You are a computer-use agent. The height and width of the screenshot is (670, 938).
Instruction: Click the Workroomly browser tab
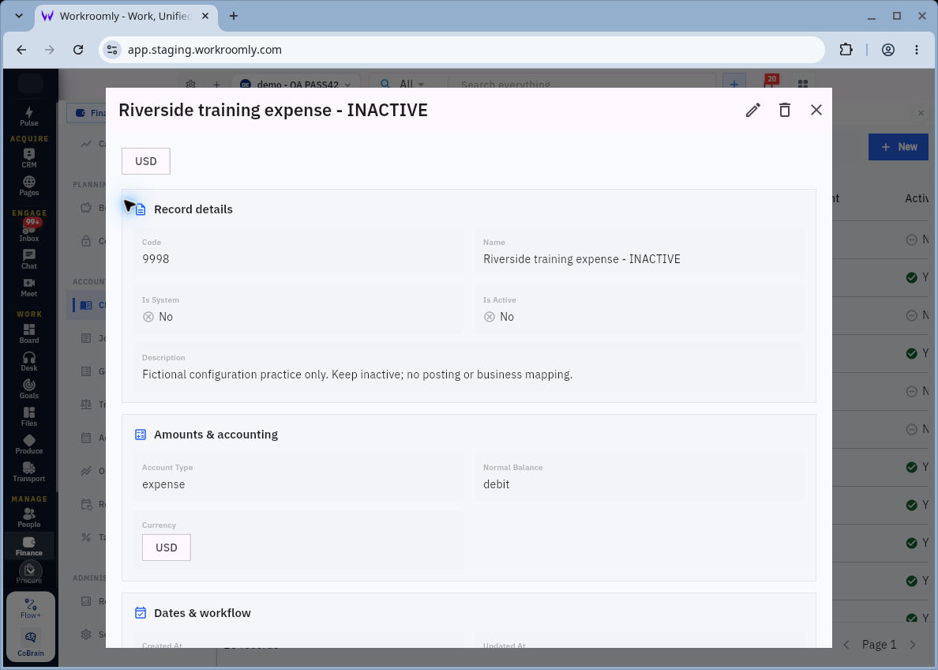point(126,16)
